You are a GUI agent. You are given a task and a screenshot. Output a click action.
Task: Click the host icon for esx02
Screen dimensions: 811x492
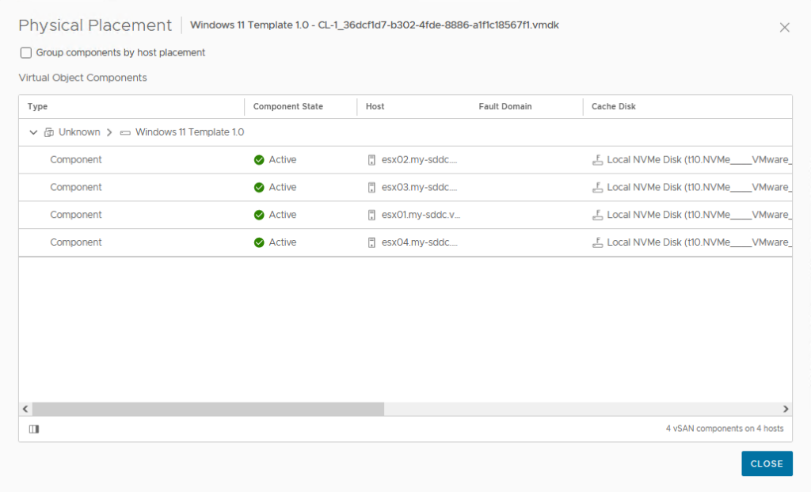[x=371, y=160]
